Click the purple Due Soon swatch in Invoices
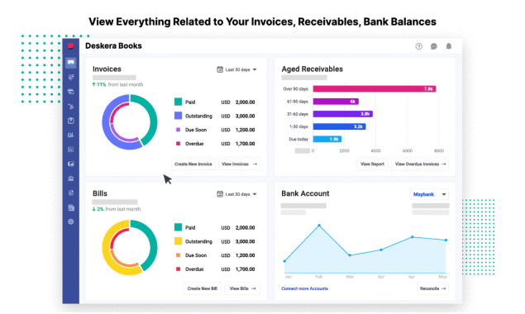 (x=178, y=130)
